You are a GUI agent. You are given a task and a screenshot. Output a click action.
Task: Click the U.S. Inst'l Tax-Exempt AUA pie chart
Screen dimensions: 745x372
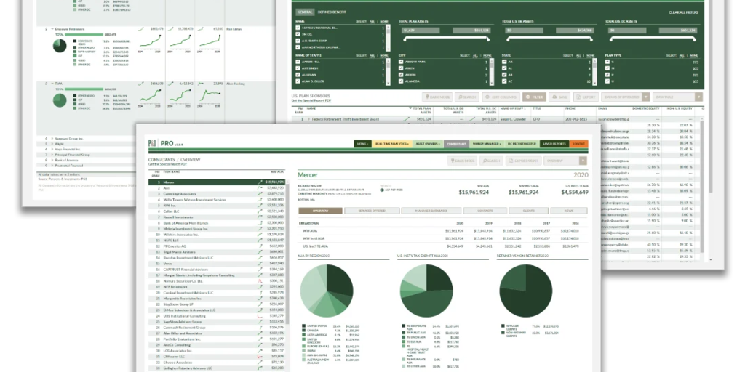click(426, 291)
